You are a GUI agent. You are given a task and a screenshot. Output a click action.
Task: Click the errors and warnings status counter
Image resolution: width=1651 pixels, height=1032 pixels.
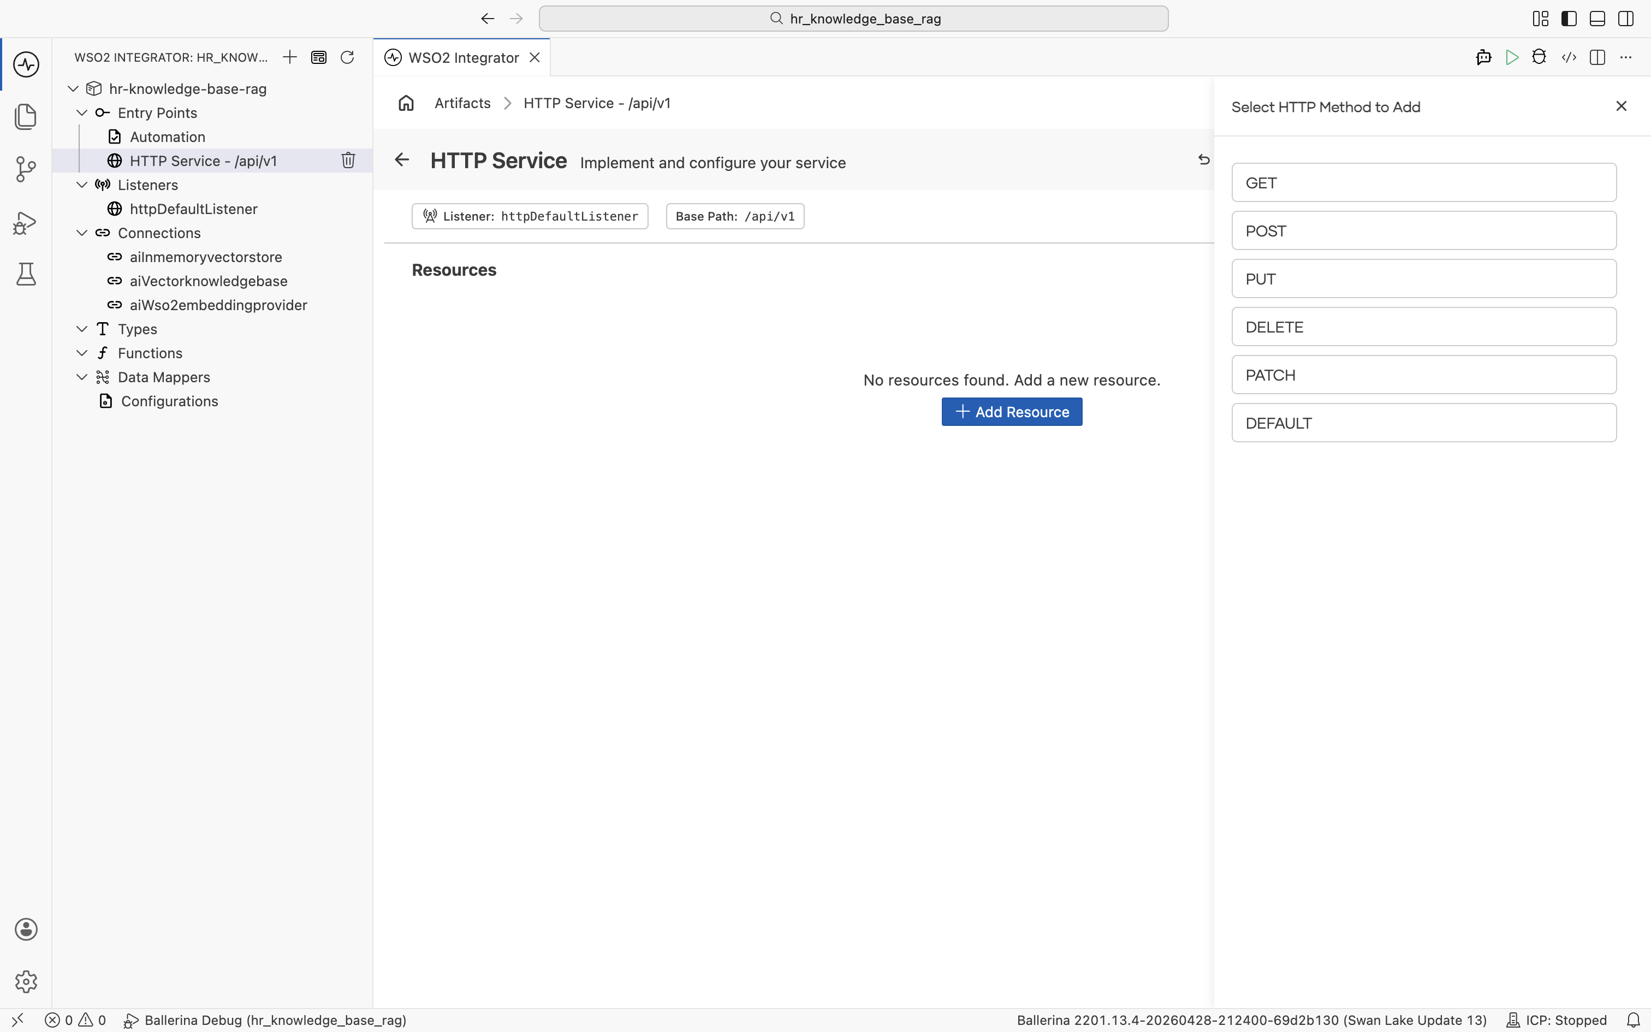[76, 1020]
